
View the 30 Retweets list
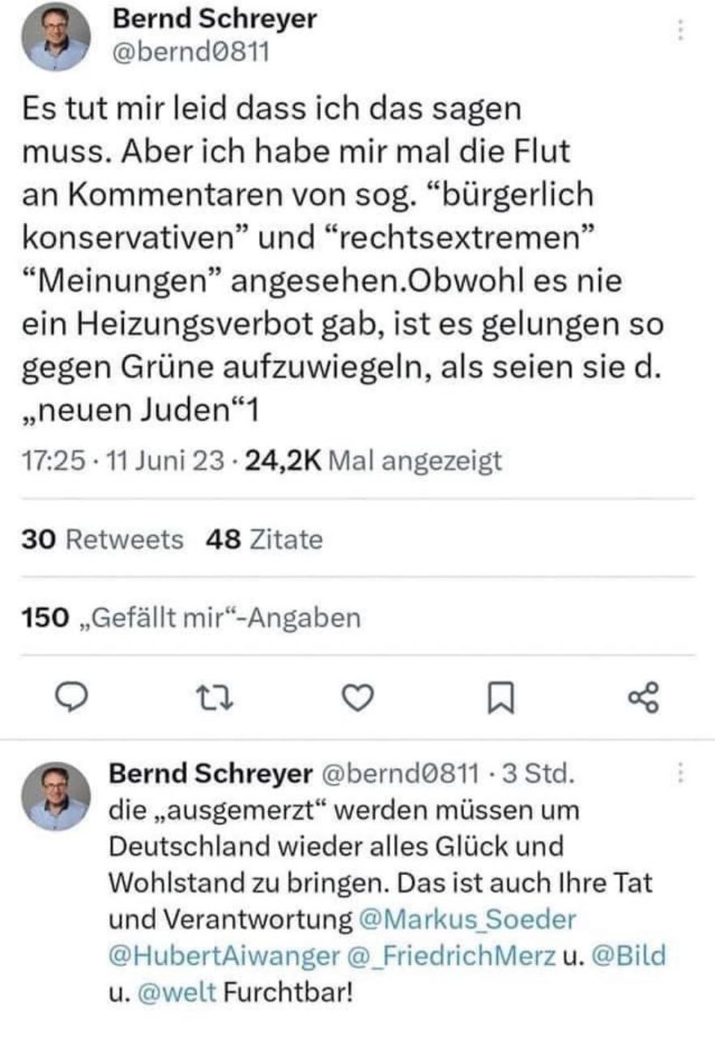(x=102, y=540)
